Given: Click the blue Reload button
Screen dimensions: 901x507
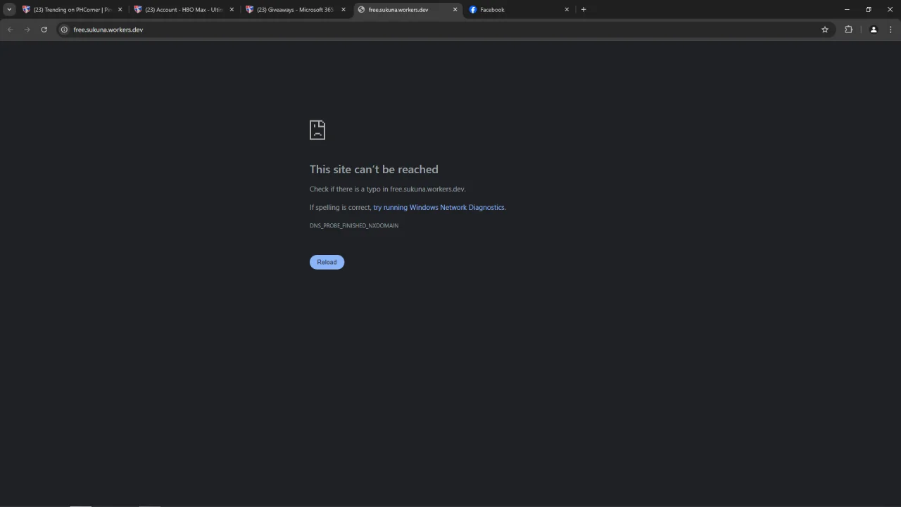Looking at the screenshot, I should [x=327, y=262].
